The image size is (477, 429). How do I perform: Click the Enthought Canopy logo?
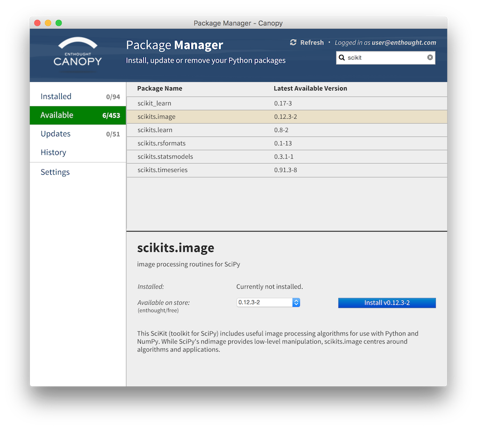78,52
